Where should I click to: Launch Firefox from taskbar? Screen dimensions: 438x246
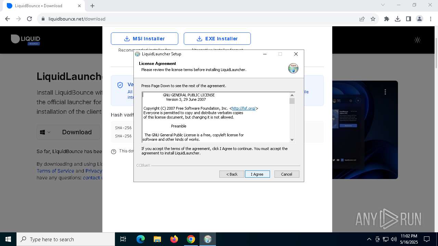pyautogui.click(x=174, y=239)
